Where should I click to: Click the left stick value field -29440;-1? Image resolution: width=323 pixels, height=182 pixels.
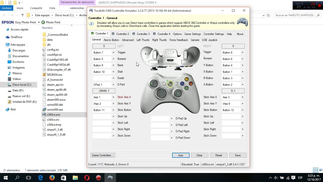pyautogui.click(x=104, y=91)
